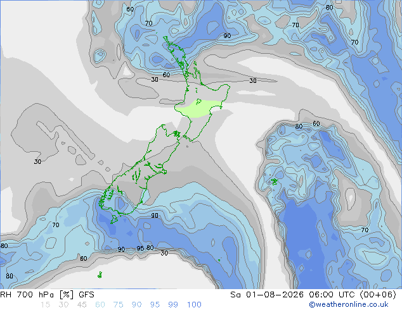The width and height of the screenshot is (402, 310).
Task: Select the 60 value in the legend
Action: tap(100, 305)
